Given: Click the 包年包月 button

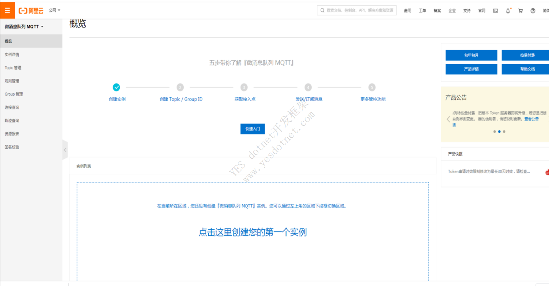Looking at the screenshot, I should (471, 55).
